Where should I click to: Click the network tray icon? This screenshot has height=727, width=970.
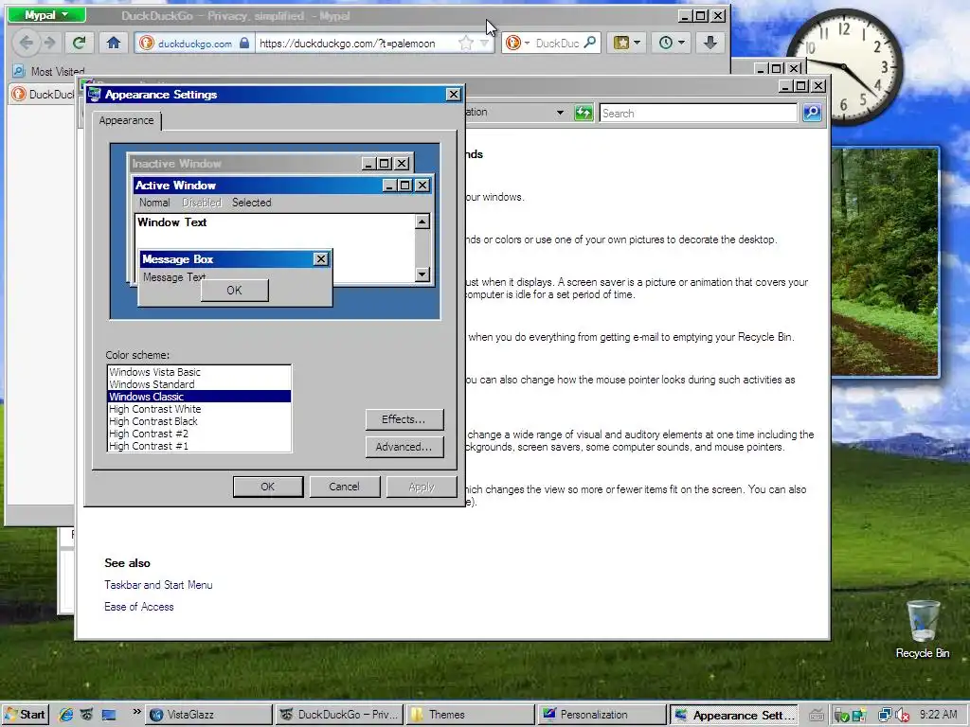click(x=885, y=716)
